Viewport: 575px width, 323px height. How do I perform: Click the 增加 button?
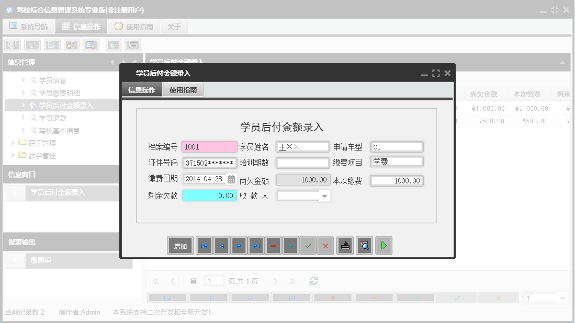point(180,246)
